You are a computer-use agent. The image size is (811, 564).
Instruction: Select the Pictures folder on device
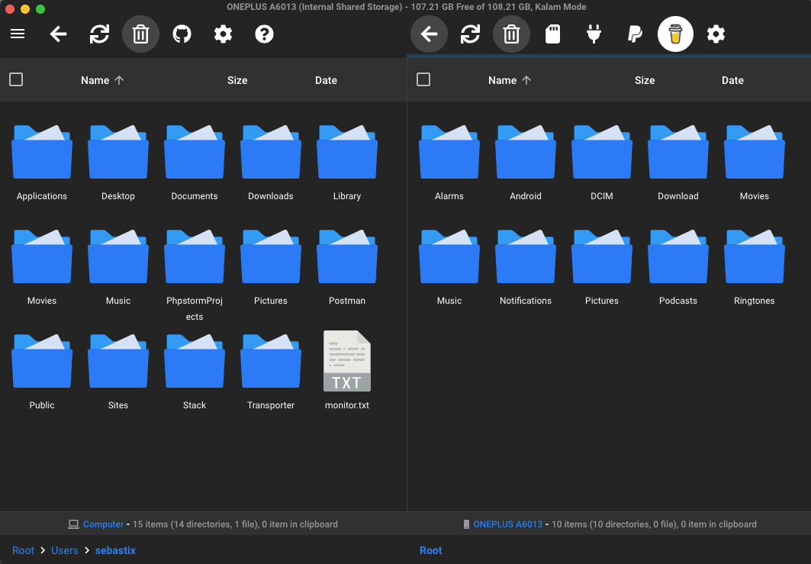pyautogui.click(x=601, y=268)
